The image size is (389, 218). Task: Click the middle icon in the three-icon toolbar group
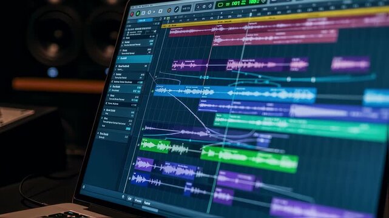pos(204,7)
